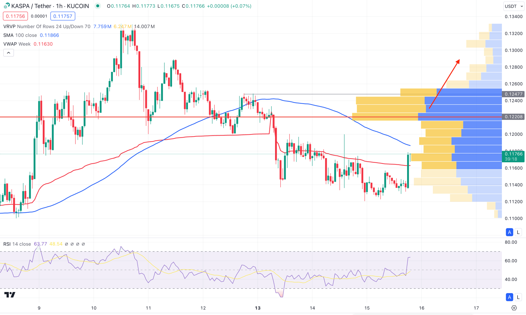The image size is (526, 315).
Task: Click the date label 16 on time axis
Action: tap(422, 308)
